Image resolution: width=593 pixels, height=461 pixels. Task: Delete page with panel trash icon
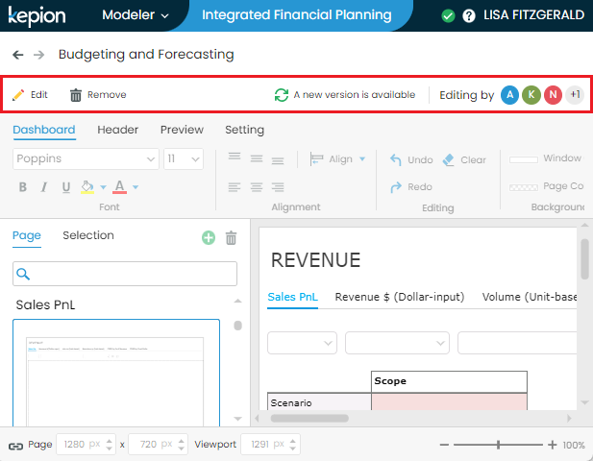tap(231, 238)
